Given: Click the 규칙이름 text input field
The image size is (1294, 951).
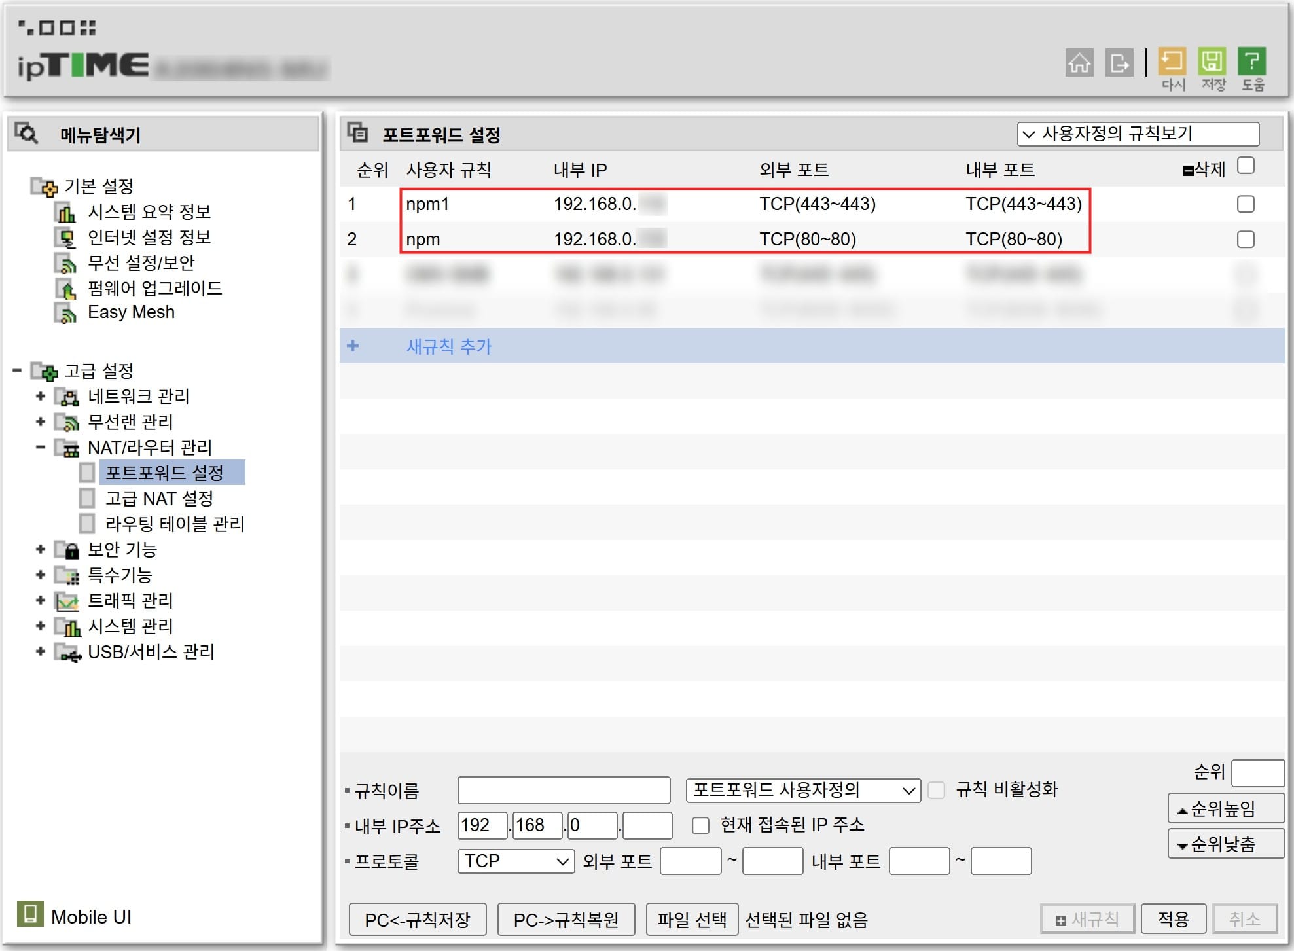Looking at the screenshot, I should [564, 790].
